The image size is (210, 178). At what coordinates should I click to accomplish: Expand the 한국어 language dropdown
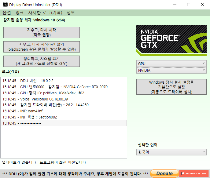(171, 152)
